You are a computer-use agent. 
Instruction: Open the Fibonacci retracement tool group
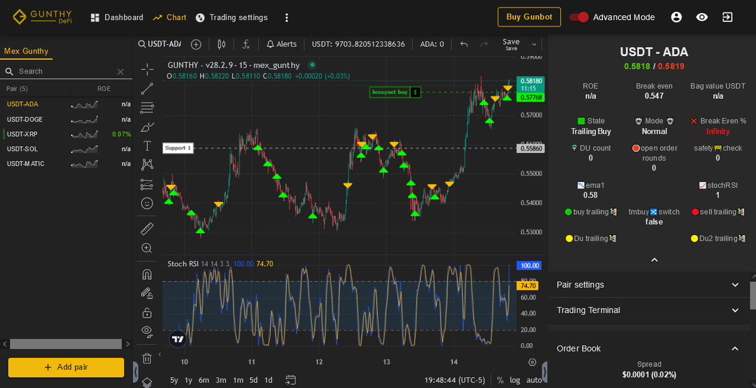click(x=147, y=107)
